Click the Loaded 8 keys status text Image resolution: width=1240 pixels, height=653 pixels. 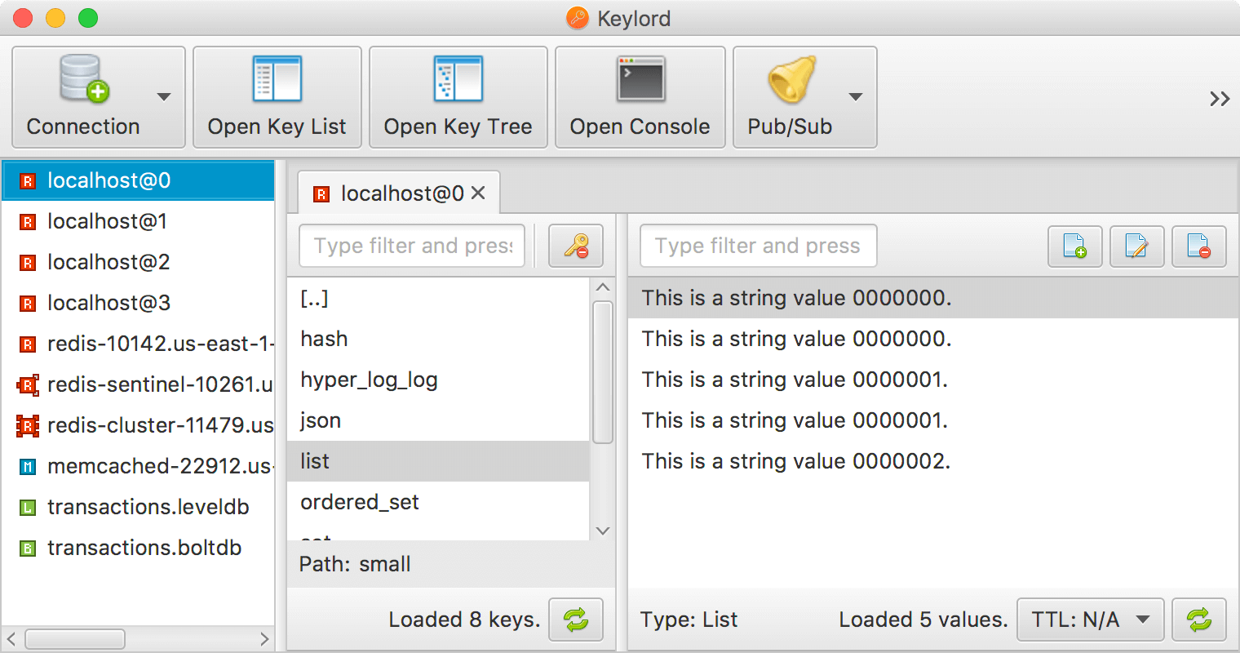[464, 620]
